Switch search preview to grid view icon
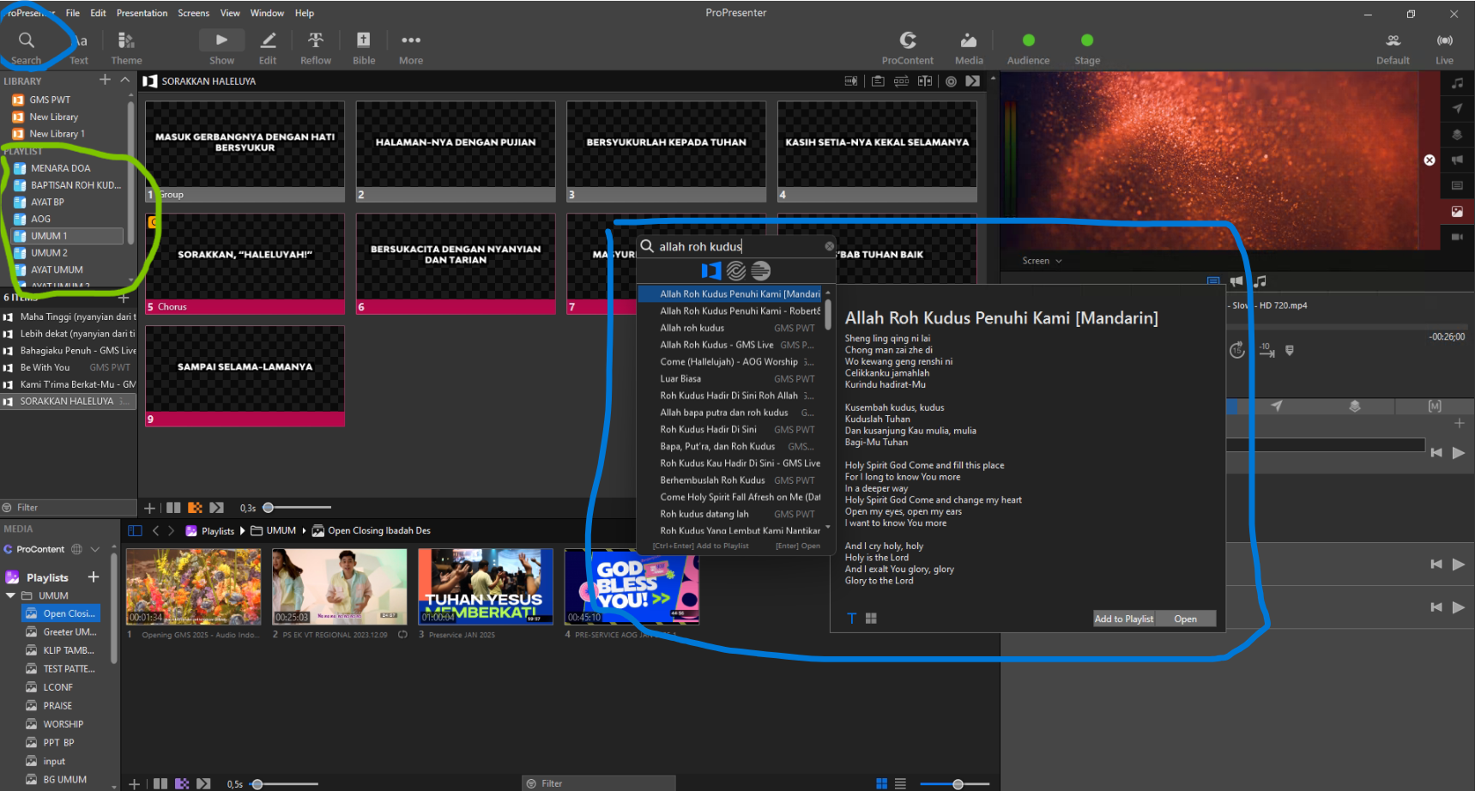 [x=871, y=619]
